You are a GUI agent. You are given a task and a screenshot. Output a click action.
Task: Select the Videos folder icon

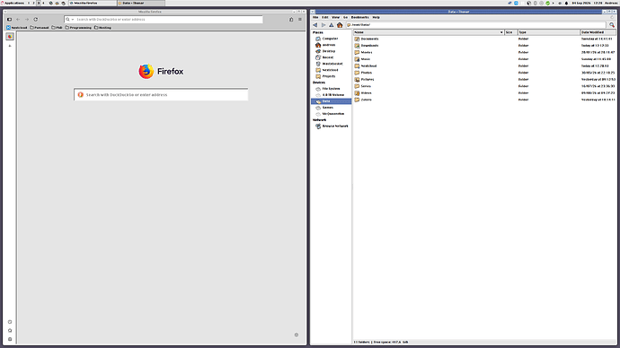(x=357, y=93)
